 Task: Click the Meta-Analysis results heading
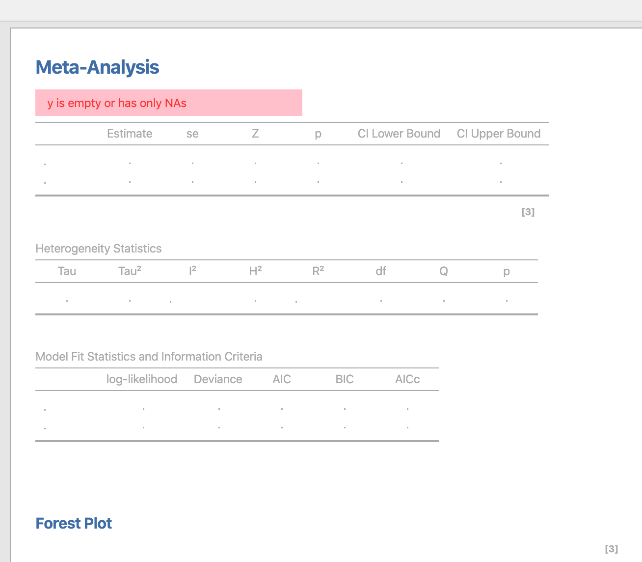[x=97, y=67]
